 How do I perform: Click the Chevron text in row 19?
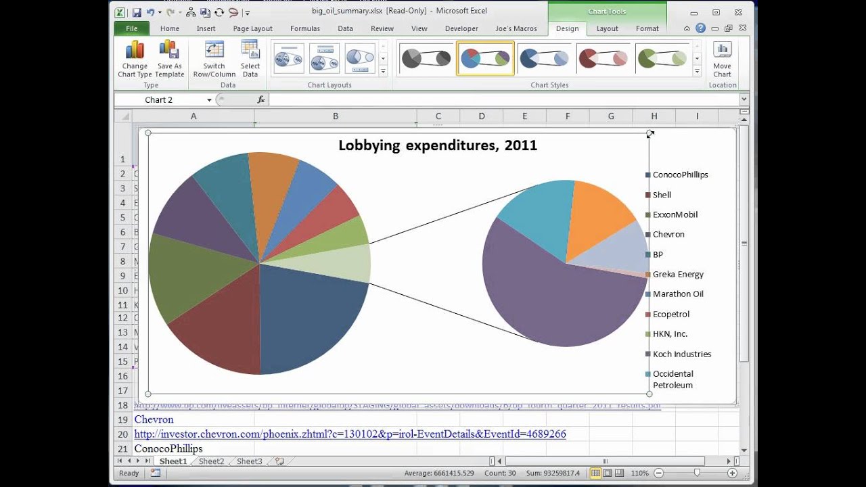(154, 419)
